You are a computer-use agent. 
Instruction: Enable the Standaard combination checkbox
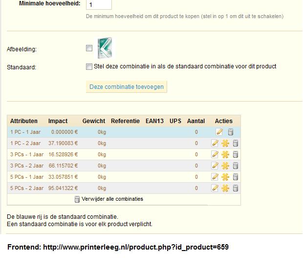[89, 66]
